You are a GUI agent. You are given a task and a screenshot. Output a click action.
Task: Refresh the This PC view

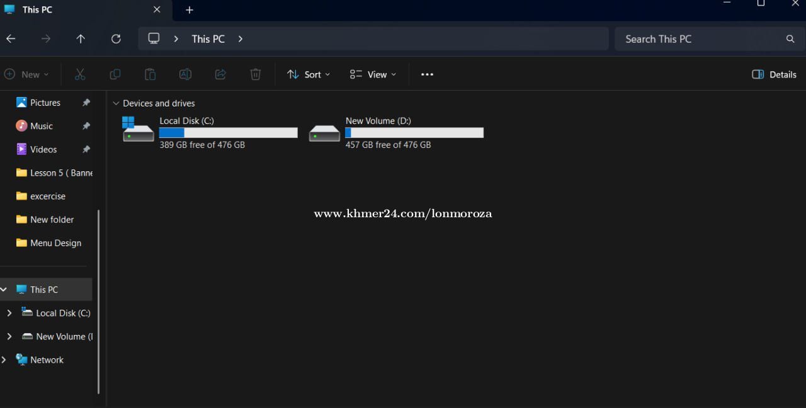coord(116,39)
